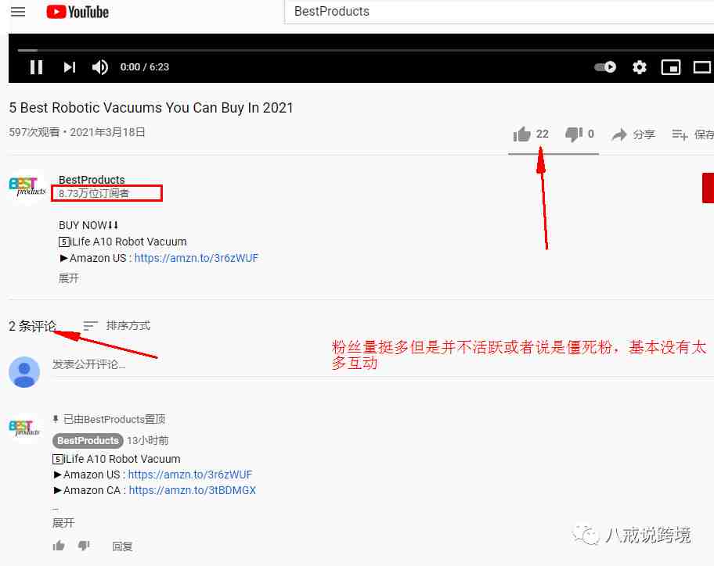This screenshot has width=714, height=566.
Task: Open the YouTube hamburger guide menu
Action: 18,12
